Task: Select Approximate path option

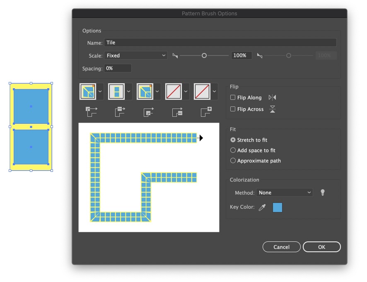Action: coord(233,161)
